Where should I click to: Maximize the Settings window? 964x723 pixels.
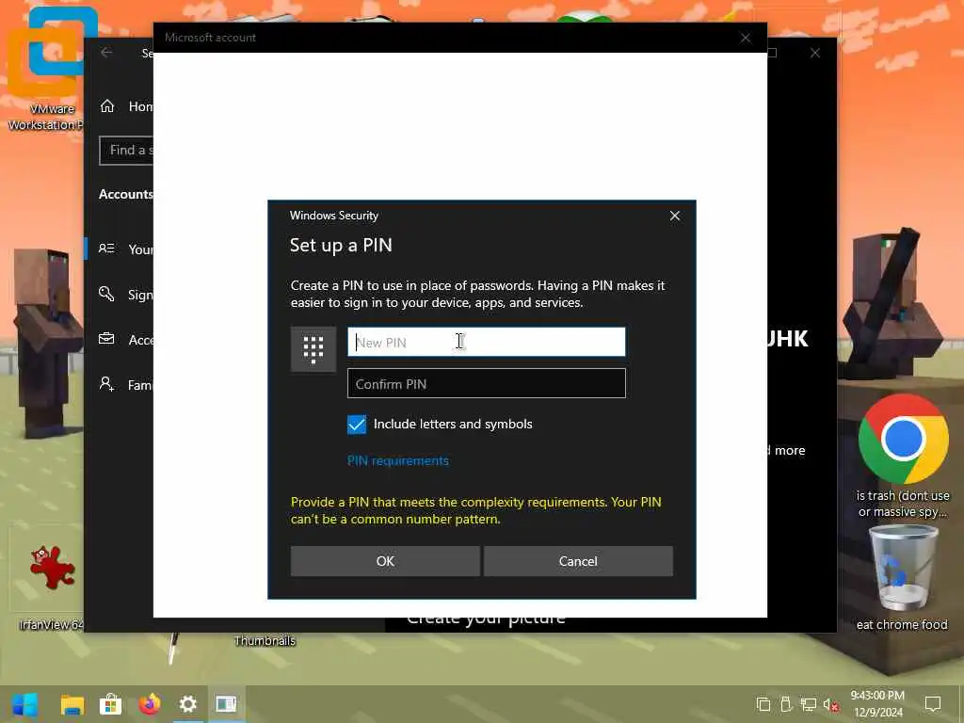(x=774, y=53)
